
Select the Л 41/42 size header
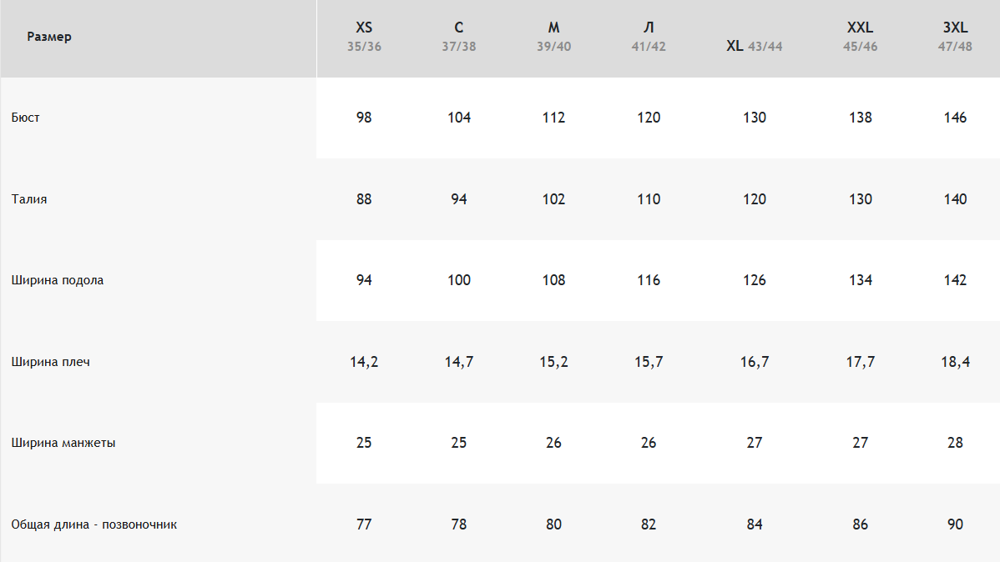point(649,37)
